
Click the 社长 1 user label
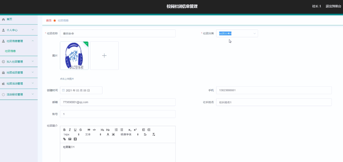point(316,6)
